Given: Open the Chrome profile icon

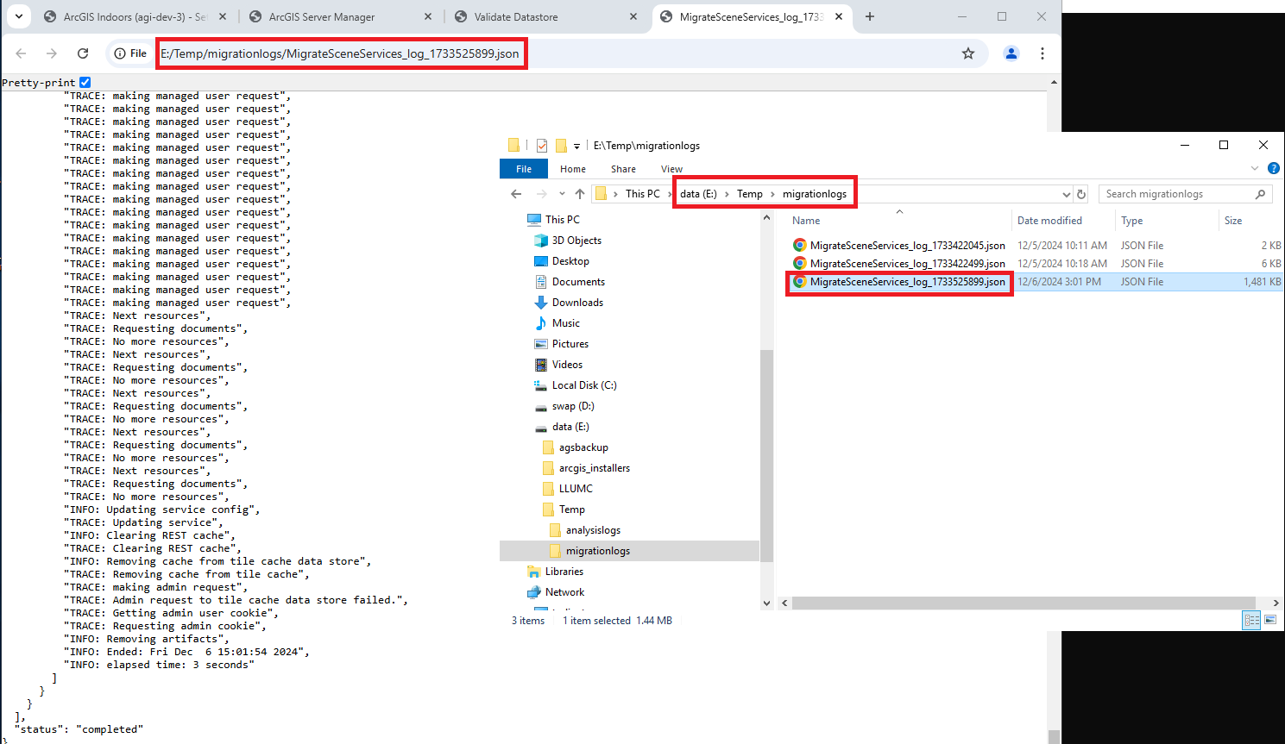Looking at the screenshot, I should coord(1011,53).
